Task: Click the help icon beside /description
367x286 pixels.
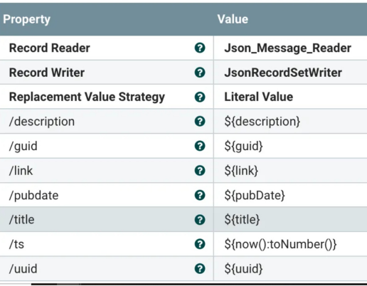Action: [x=200, y=121]
